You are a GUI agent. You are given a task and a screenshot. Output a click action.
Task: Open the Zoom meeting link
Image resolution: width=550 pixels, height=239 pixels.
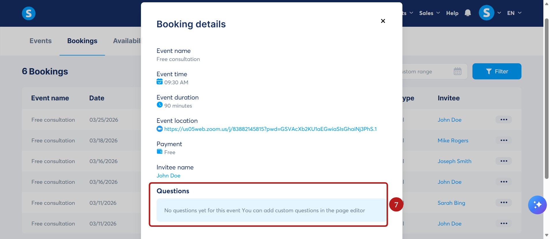[x=270, y=129]
